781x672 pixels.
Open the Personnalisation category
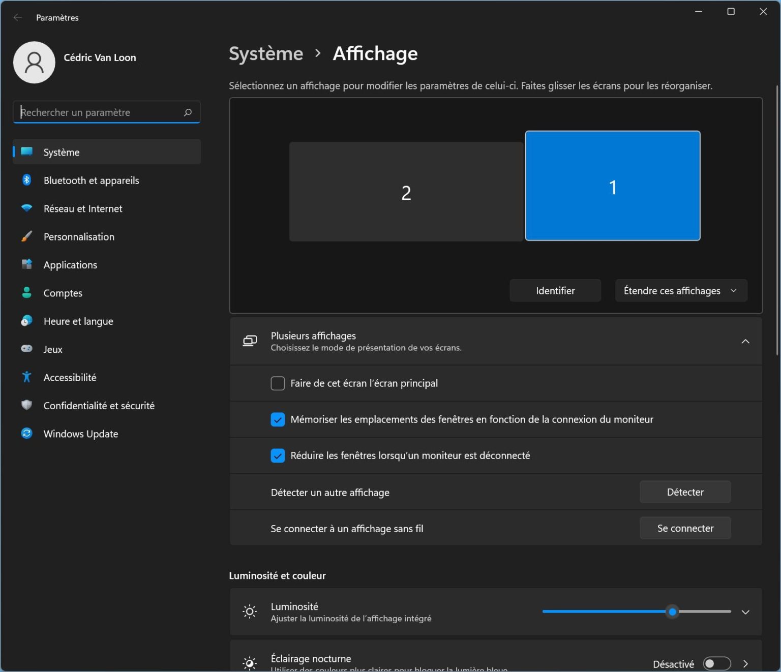click(107, 236)
